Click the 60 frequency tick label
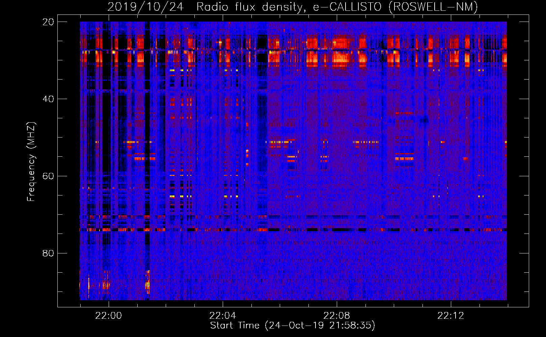This screenshot has width=546, height=337. tap(48, 176)
